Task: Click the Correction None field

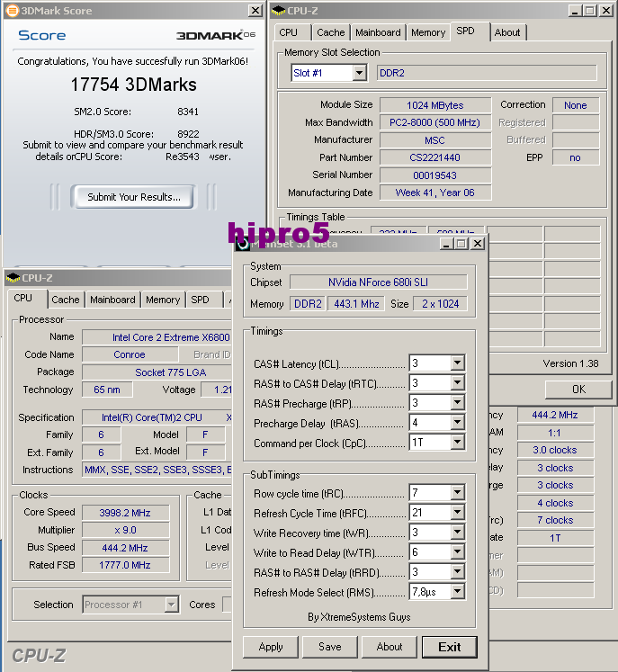Action: [576, 105]
